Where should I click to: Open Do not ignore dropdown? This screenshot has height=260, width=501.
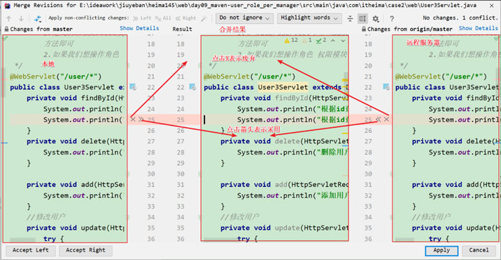tap(245, 18)
